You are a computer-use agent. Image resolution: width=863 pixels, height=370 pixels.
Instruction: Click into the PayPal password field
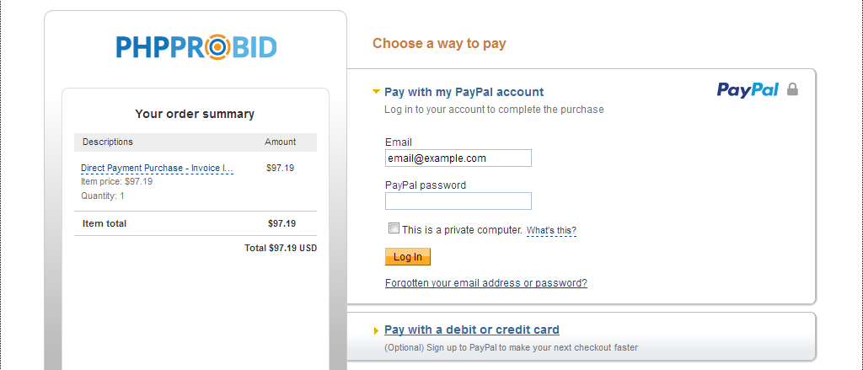point(458,201)
